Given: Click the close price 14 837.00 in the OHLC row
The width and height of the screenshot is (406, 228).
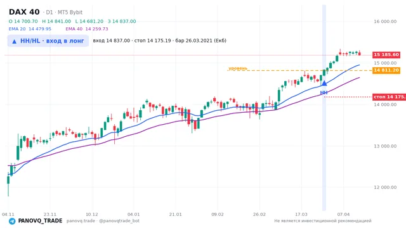Looking at the screenshot, I should [122, 21].
